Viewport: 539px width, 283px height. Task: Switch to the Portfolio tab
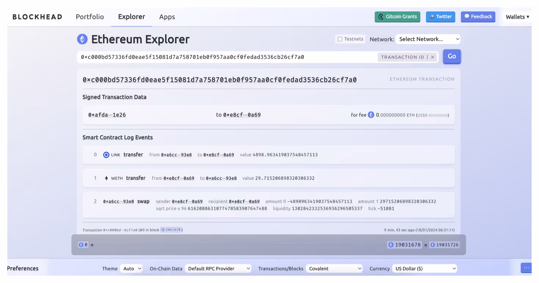[90, 17]
